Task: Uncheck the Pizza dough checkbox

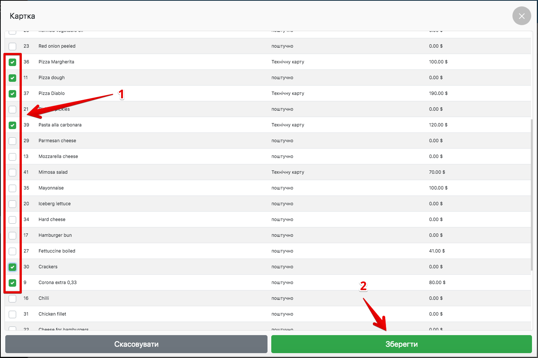Action: pos(12,78)
